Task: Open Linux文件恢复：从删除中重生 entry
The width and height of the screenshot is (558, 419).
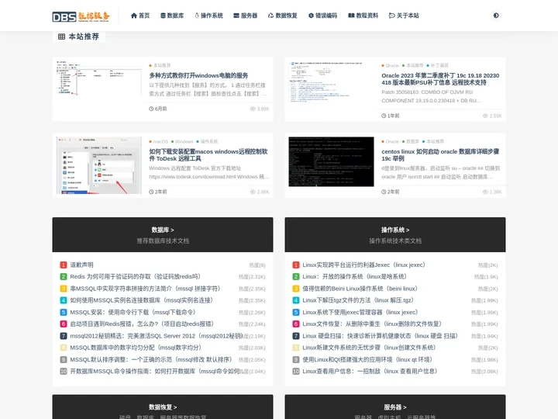Action: [372, 324]
